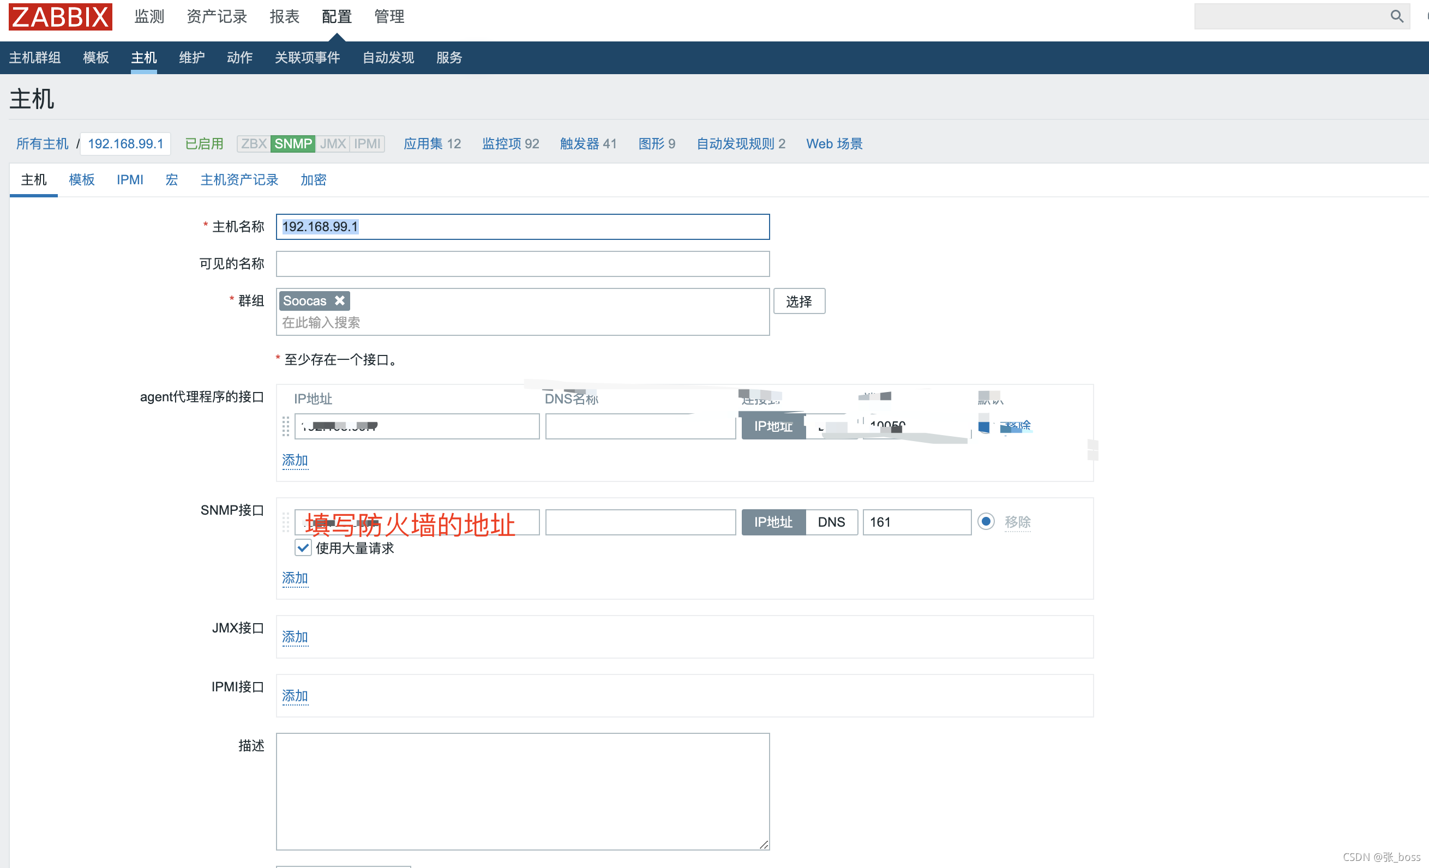Viewport: 1429px width, 868px height.
Task: Open 自动发现规则 2 link
Action: (x=741, y=143)
